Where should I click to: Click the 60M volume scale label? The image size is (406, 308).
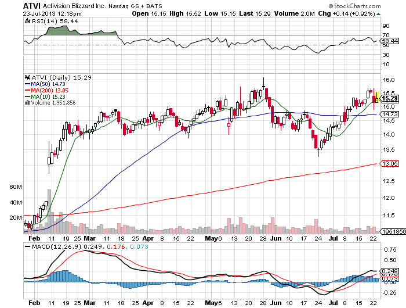(x=16, y=187)
